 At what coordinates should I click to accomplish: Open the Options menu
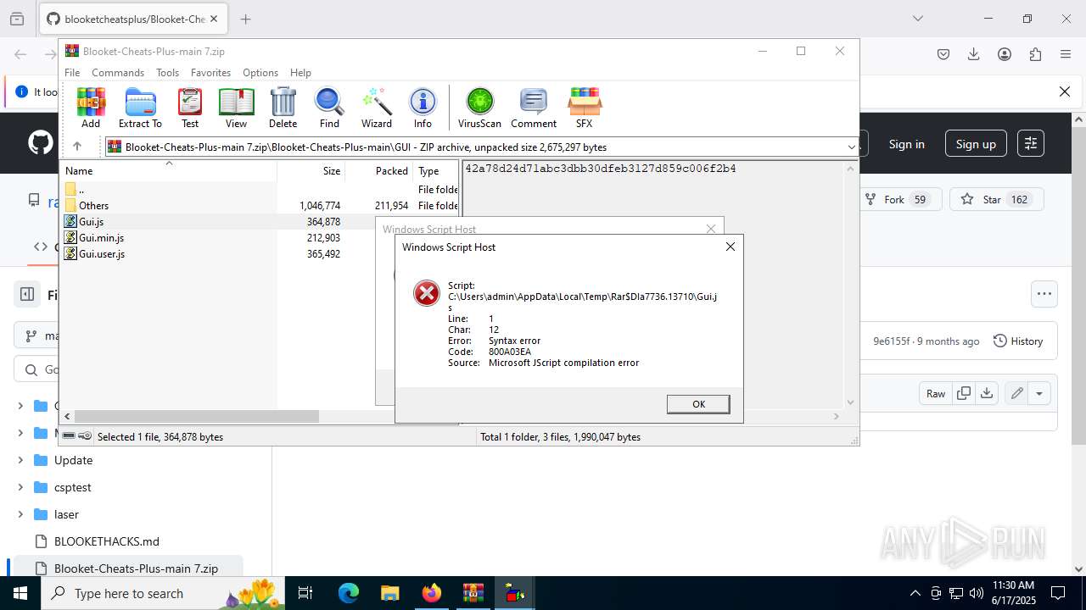pyautogui.click(x=260, y=73)
